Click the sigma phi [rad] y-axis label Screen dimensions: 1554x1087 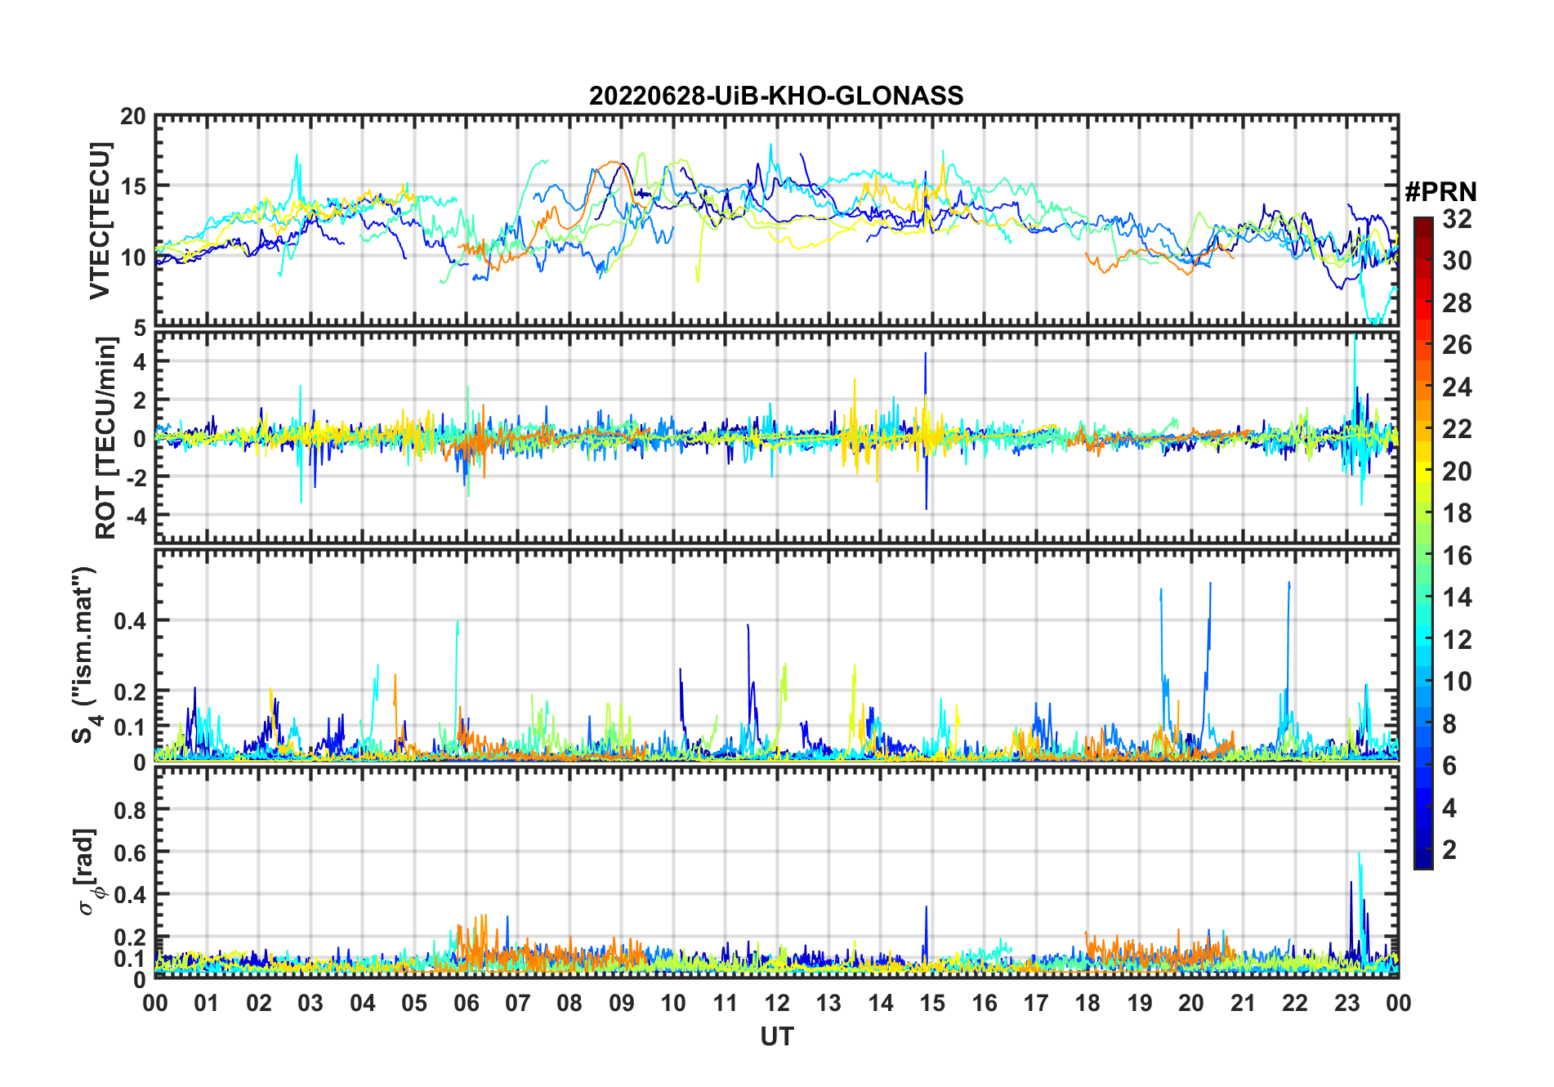pyautogui.click(x=88, y=872)
